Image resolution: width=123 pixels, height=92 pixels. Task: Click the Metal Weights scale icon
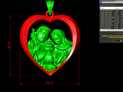[x=101, y=2]
